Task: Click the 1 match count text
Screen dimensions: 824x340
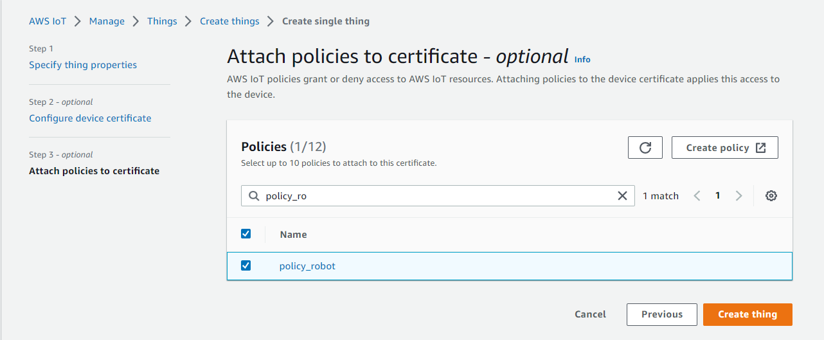Action: click(661, 196)
